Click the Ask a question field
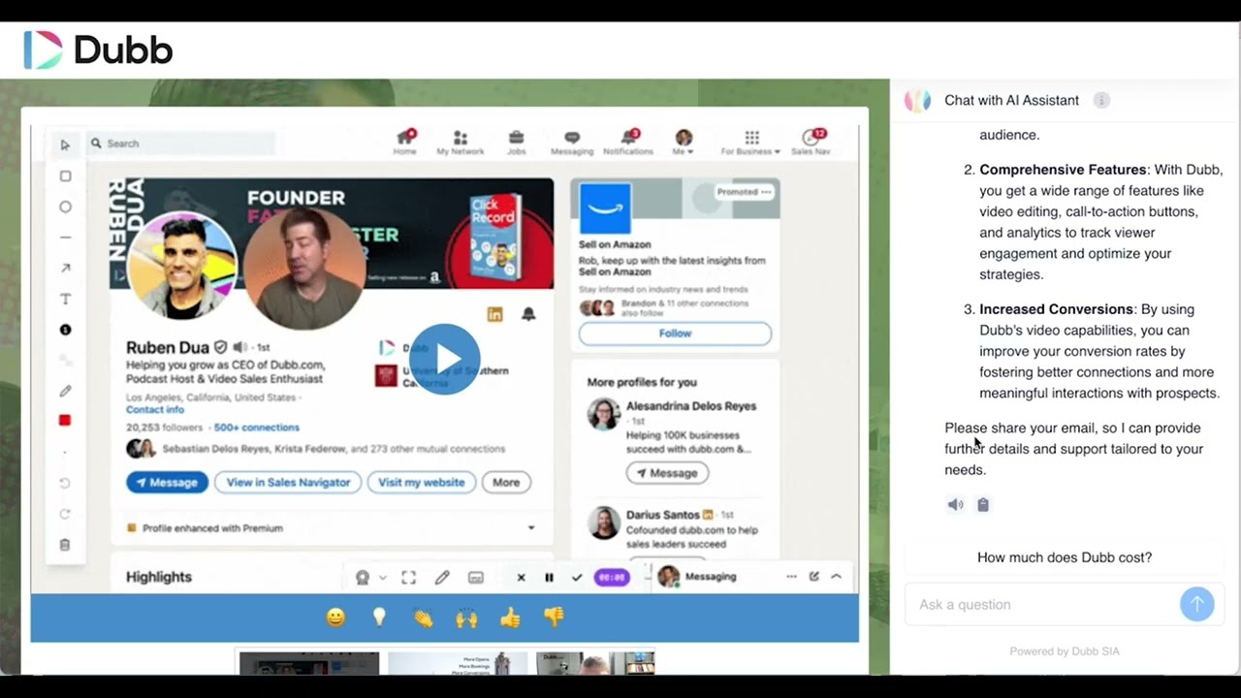 click(1042, 604)
